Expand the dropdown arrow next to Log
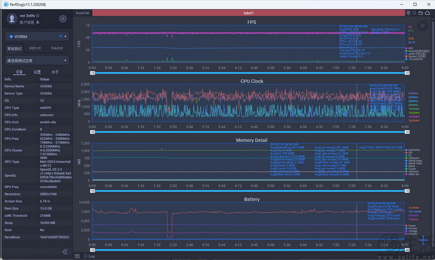The width and height of the screenshot is (435, 260). [78, 255]
